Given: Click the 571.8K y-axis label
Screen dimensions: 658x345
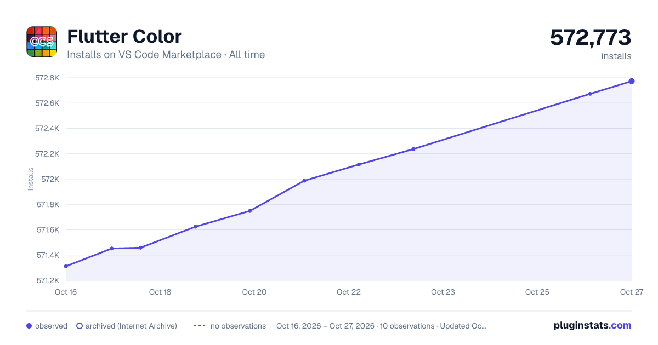Looking at the screenshot, I should point(47,204).
